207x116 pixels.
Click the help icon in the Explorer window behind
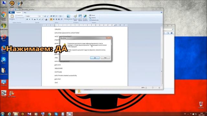172,33
